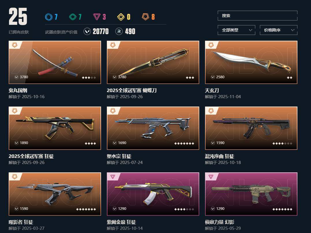Click the VP currency icon beside 20770
Screen dimensions: 311x233
tap(87, 31)
